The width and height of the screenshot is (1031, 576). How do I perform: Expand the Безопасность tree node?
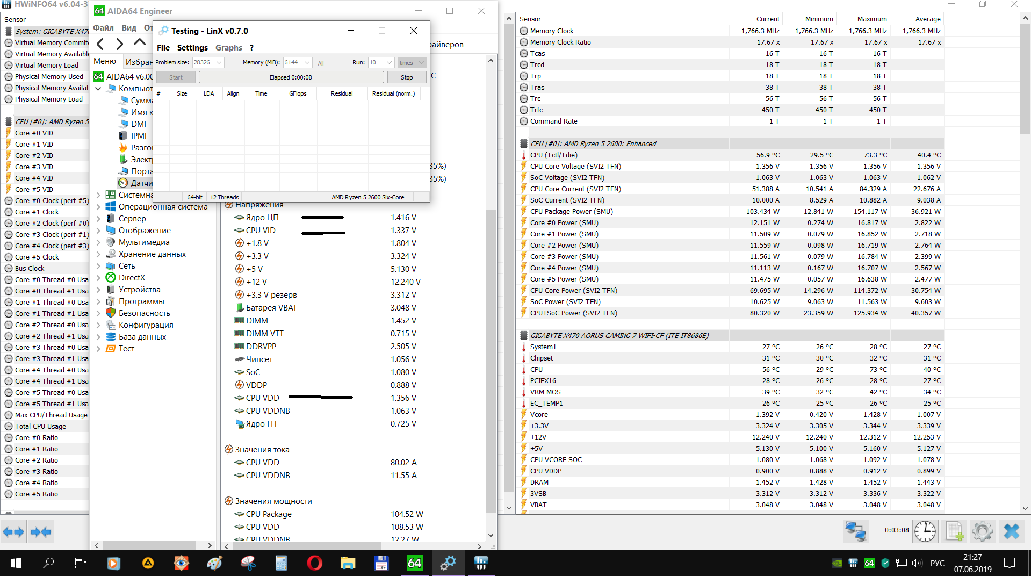coord(98,313)
